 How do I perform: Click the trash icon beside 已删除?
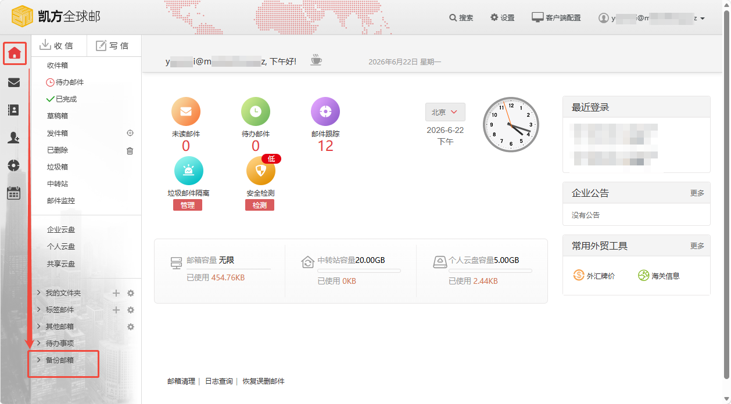pyautogui.click(x=130, y=150)
